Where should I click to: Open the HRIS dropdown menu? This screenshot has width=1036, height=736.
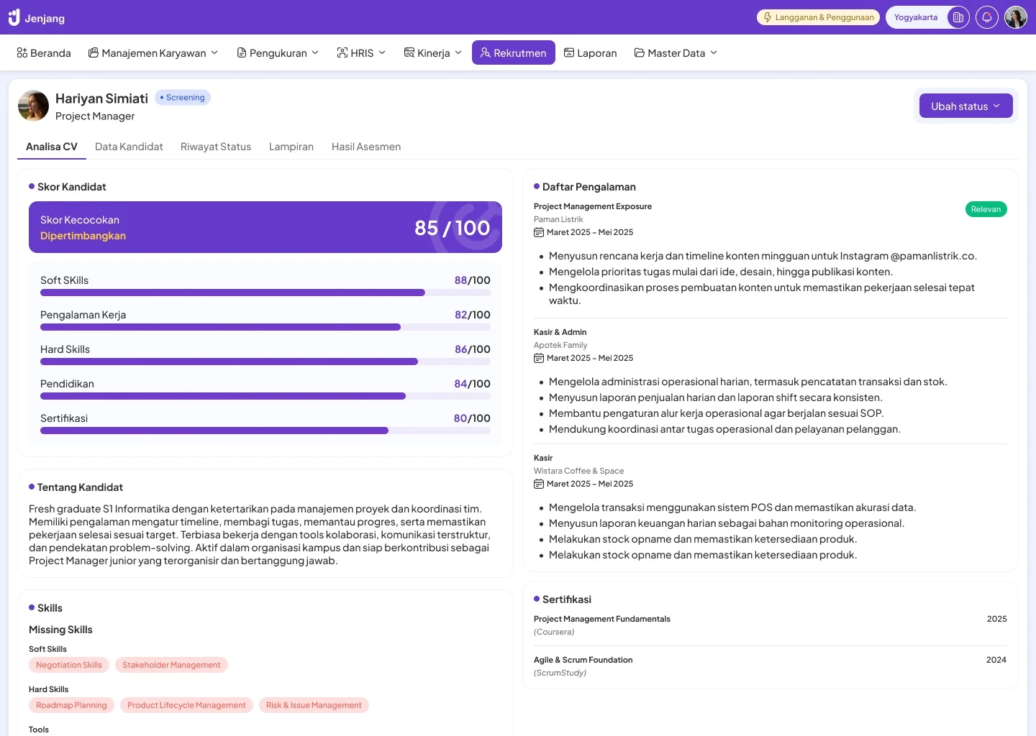(361, 53)
